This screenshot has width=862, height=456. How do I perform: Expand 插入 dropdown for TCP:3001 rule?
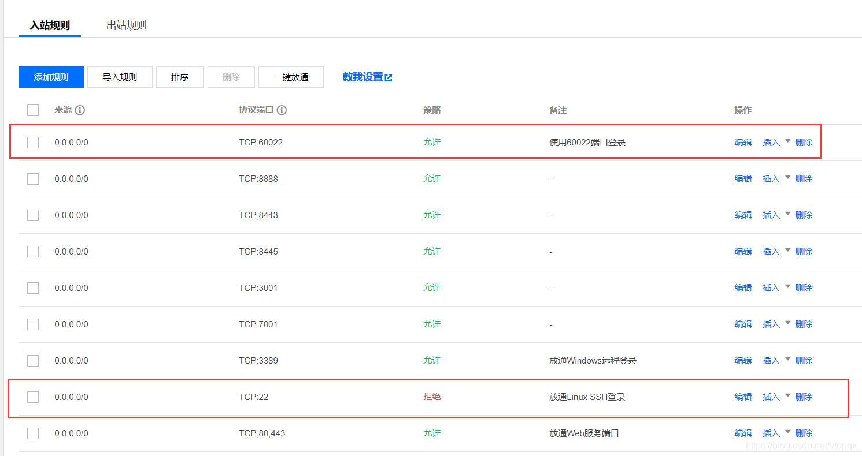[787, 286]
